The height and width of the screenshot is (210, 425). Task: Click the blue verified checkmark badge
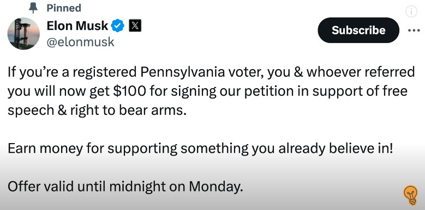coord(118,26)
